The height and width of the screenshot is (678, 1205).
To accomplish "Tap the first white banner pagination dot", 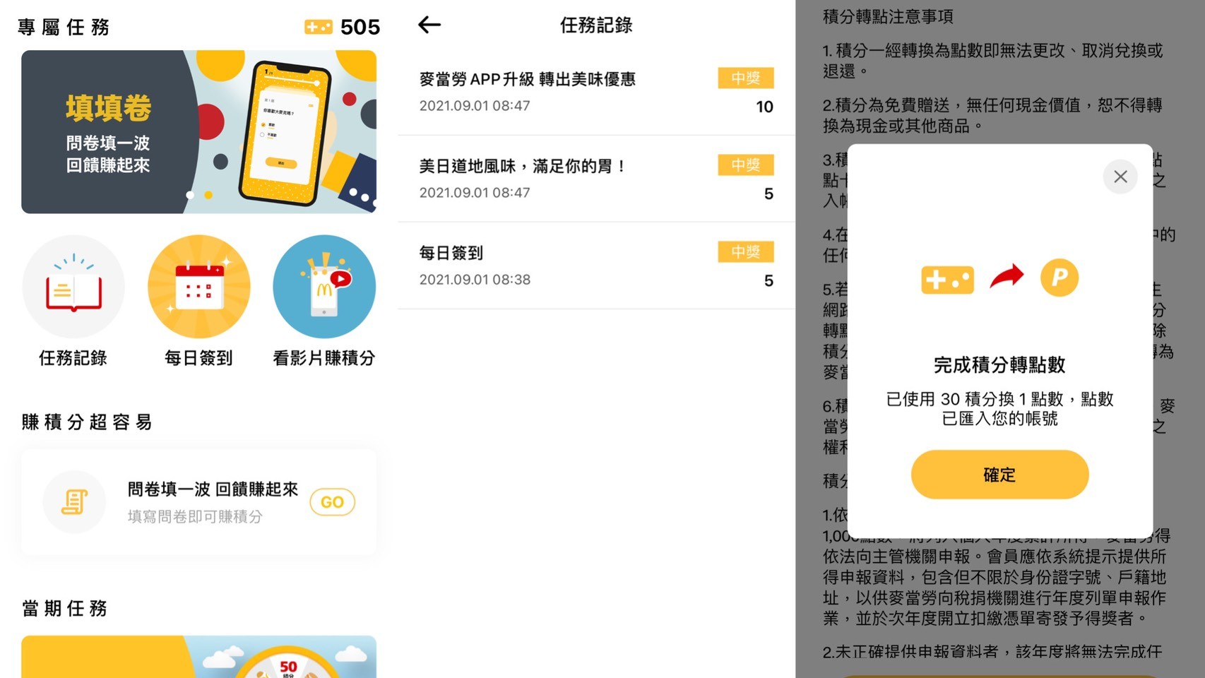I will click(x=190, y=195).
